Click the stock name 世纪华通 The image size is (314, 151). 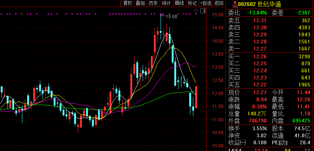click(x=269, y=4)
